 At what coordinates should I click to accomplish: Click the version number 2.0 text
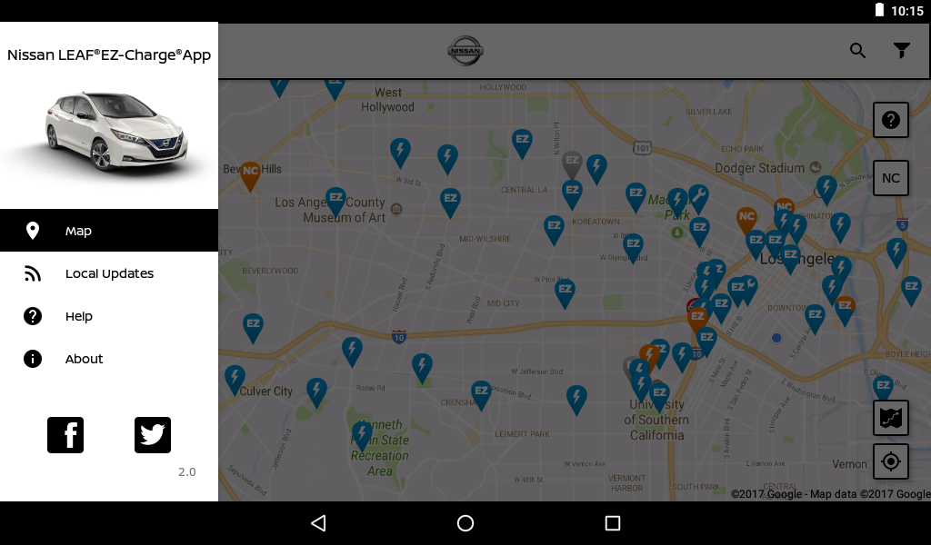[x=187, y=472]
